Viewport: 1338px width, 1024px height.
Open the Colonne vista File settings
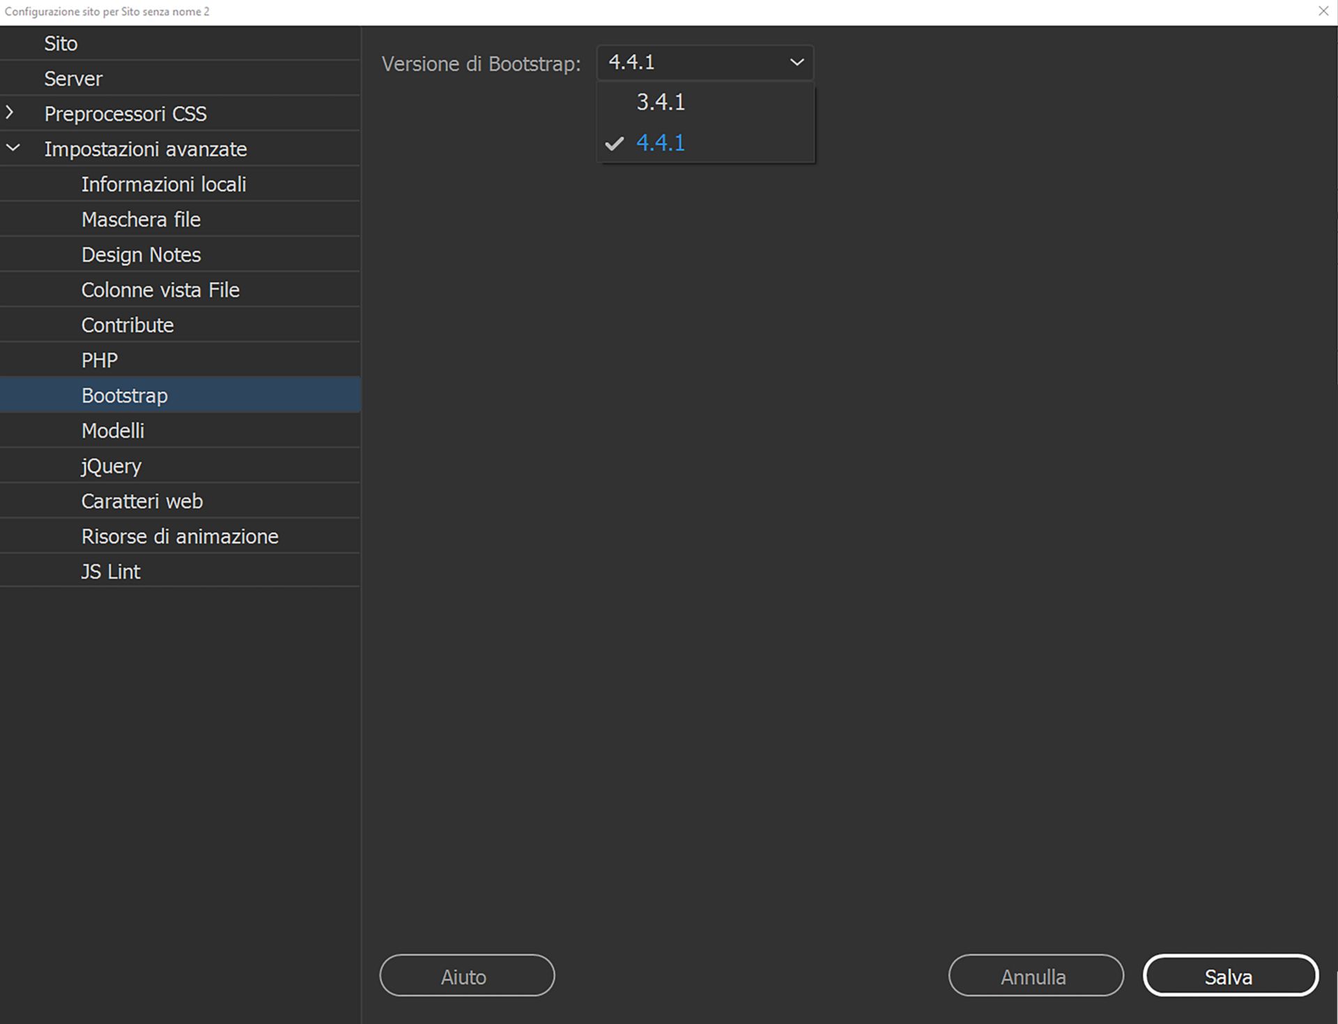[x=160, y=289]
